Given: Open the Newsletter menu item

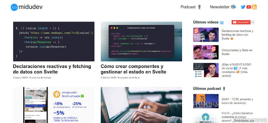Looking at the screenshot, I should pos(220,7).
